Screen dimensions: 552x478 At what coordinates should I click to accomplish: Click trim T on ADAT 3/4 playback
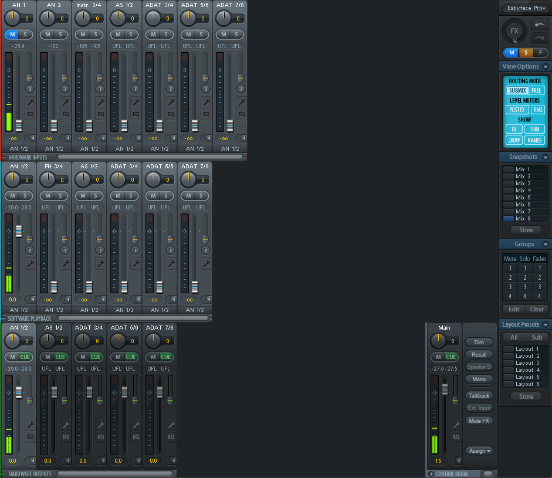tap(135, 250)
